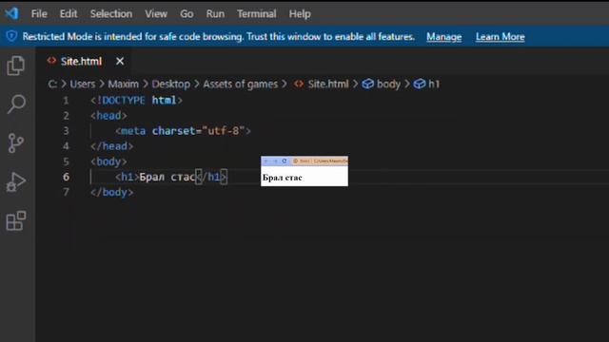The height and width of the screenshot is (342, 609).
Task: Open the Extensions view
Action: (16, 221)
